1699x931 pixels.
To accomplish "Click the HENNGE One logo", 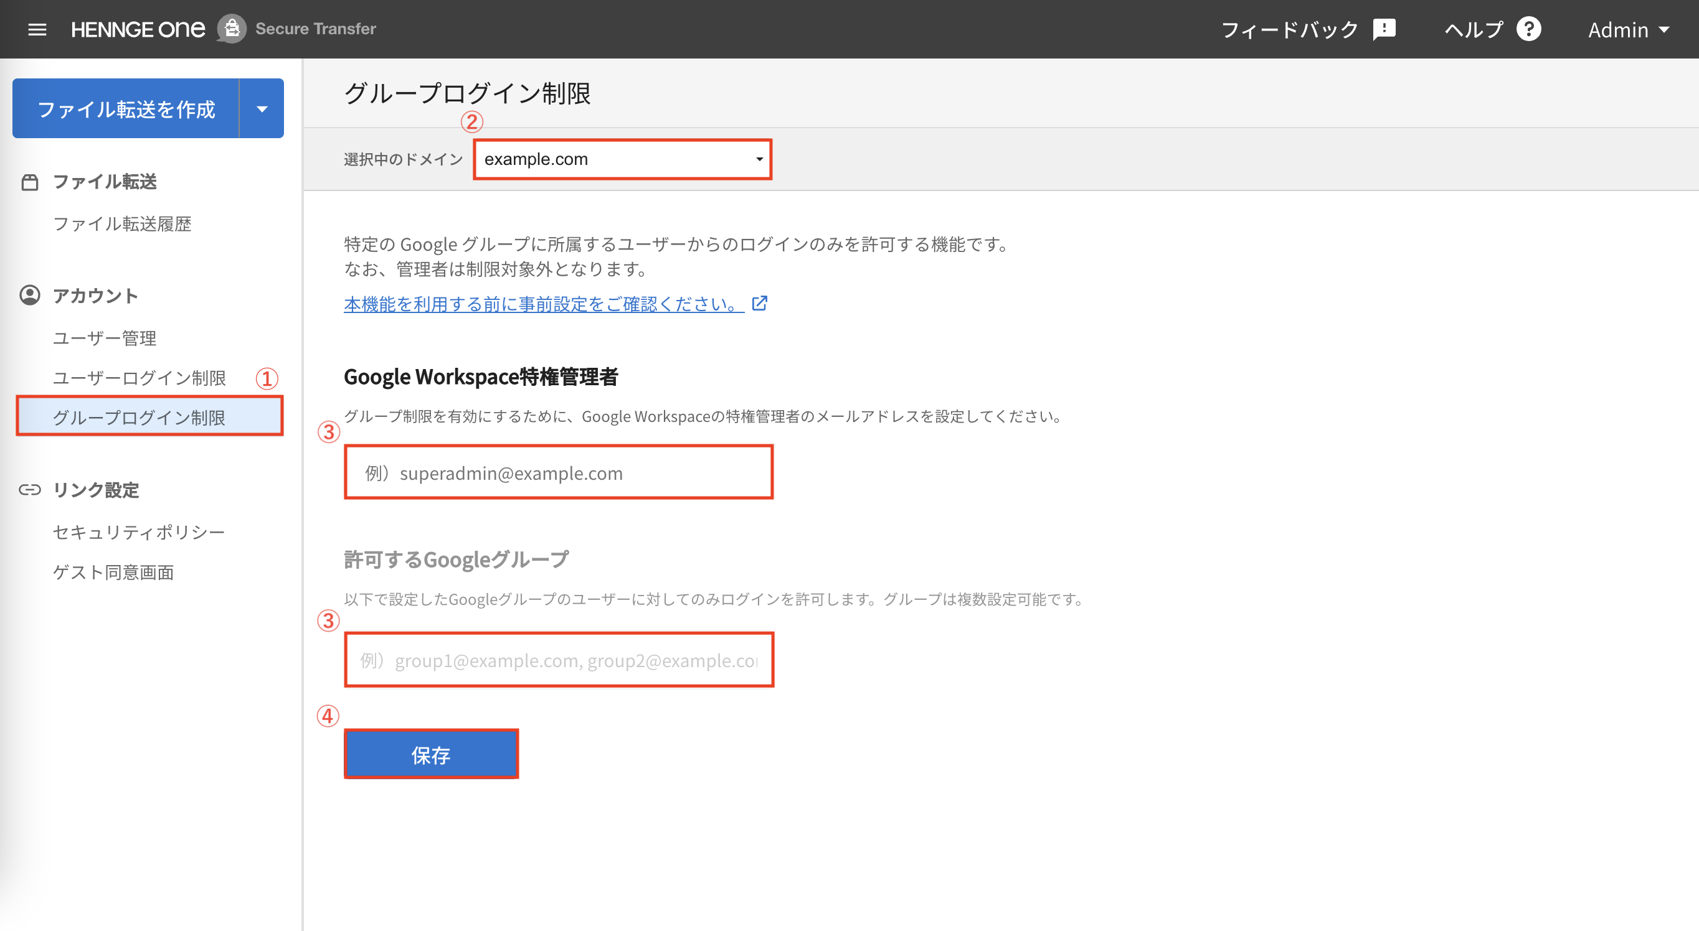I will tap(136, 27).
